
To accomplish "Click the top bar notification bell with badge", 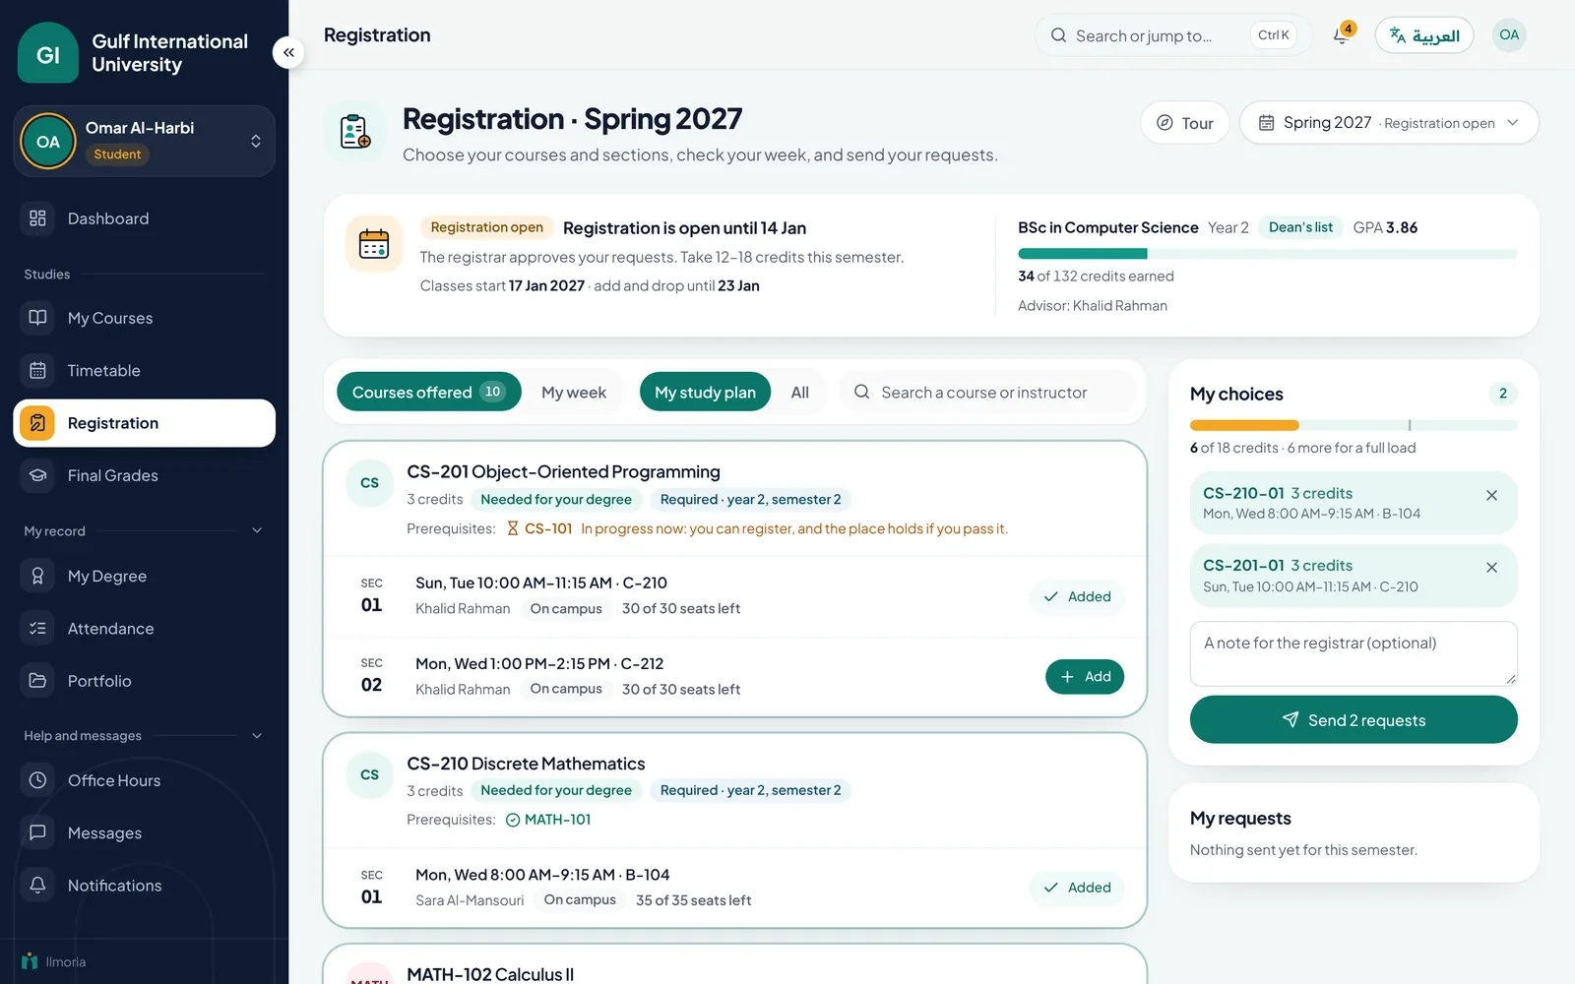I will coord(1341,35).
